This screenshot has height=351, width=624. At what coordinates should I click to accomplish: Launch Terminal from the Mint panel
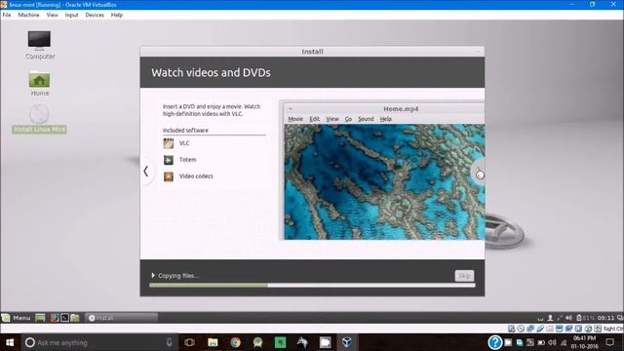pyautogui.click(x=64, y=318)
